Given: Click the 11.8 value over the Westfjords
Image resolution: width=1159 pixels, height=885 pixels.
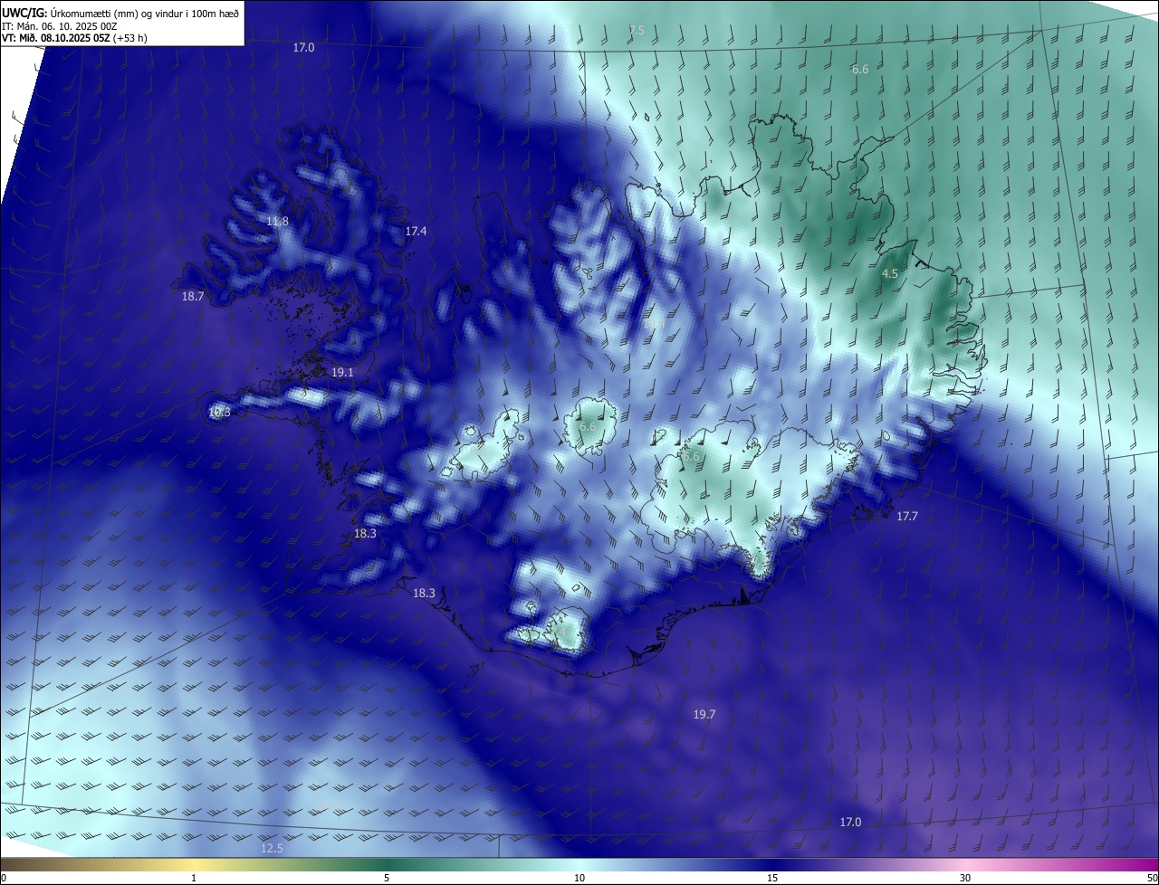Looking at the screenshot, I should click(277, 222).
